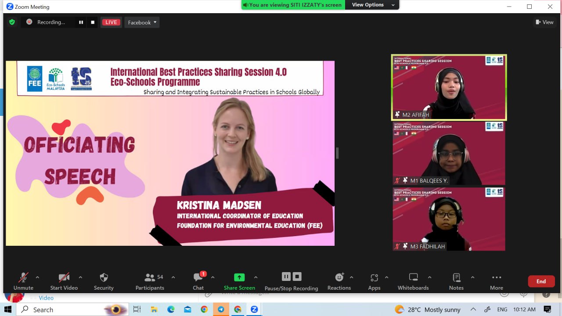The image size is (562, 316).
Task: Start Video in the meeting toolbar
Action: pos(64,281)
